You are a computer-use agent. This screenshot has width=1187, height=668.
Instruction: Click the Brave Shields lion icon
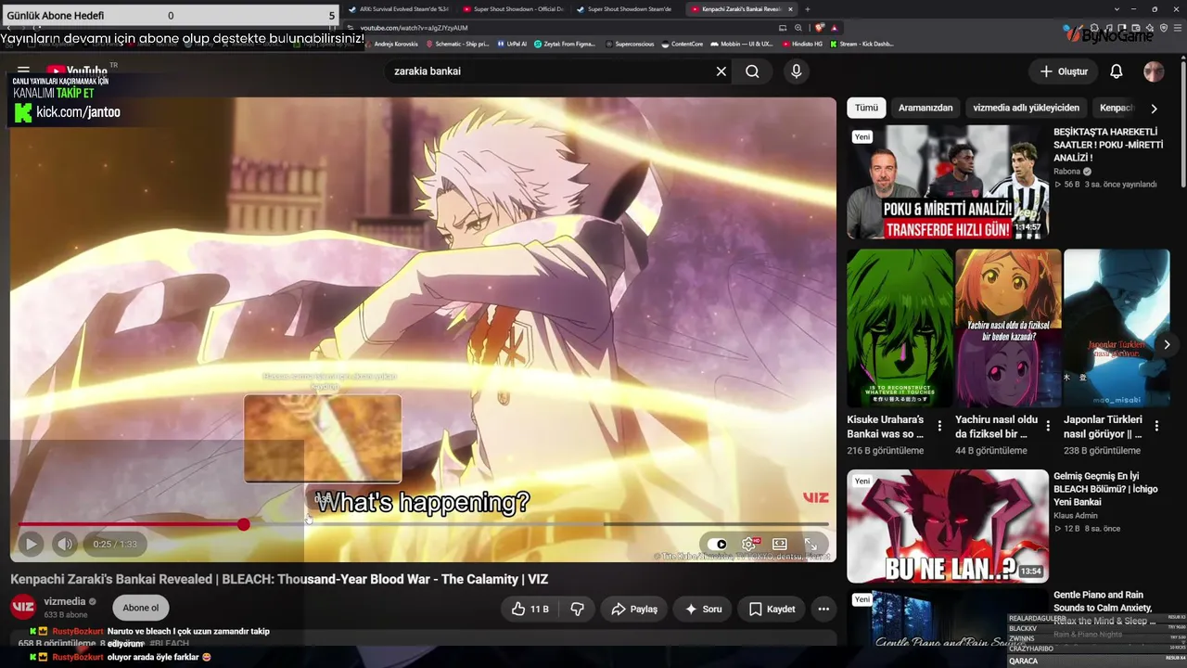821,28
